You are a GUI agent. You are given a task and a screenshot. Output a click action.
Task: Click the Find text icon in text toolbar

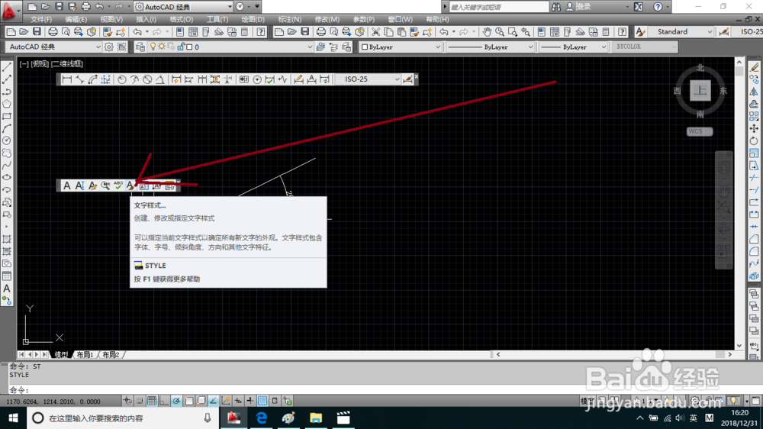coord(105,185)
